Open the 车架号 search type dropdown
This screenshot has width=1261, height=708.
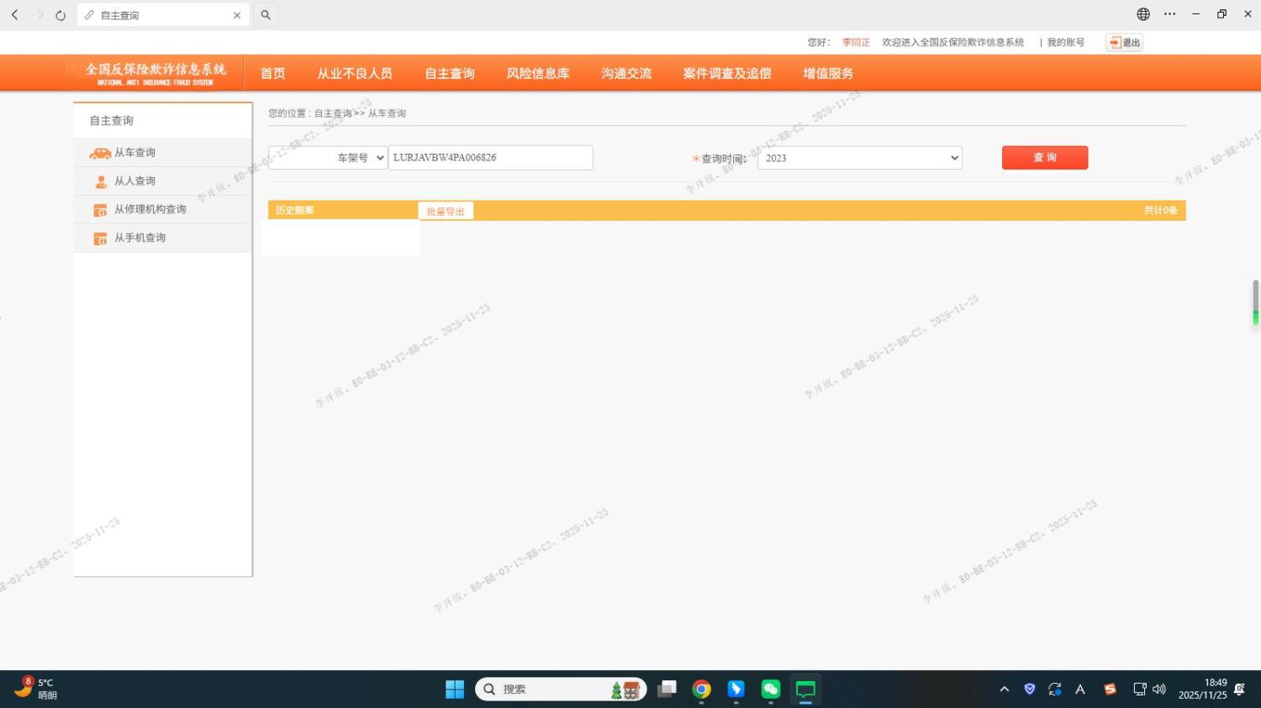pyautogui.click(x=328, y=158)
